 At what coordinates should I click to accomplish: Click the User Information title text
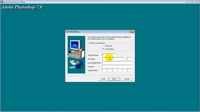(72, 32)
